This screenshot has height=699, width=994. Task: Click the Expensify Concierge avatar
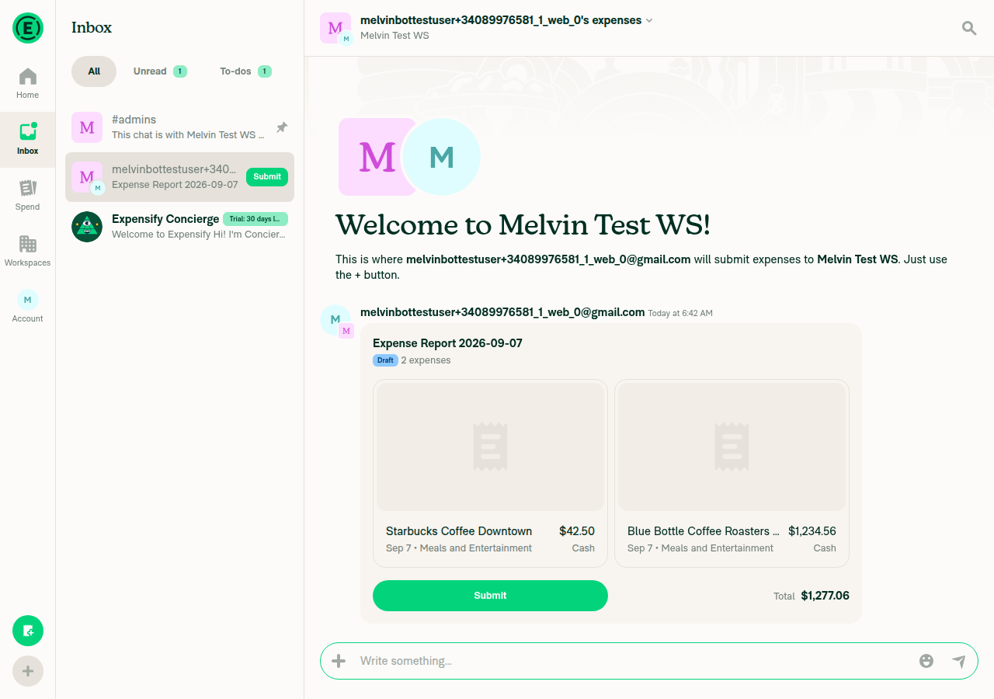[x=87, y=227]
